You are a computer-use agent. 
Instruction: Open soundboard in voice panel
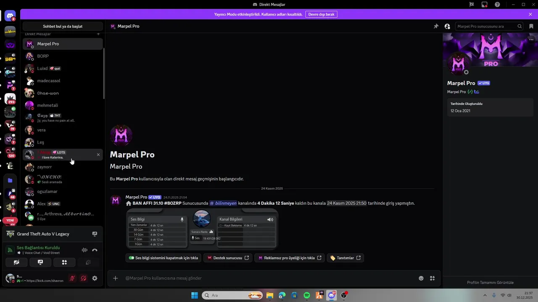coord(88,262)
